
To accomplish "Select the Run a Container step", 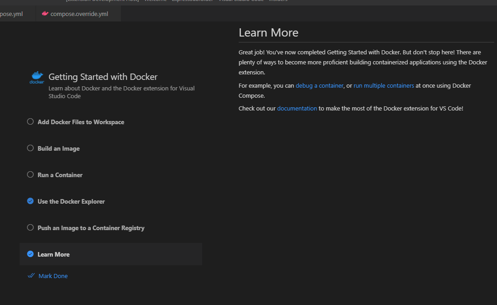I will tap(60, 175).
